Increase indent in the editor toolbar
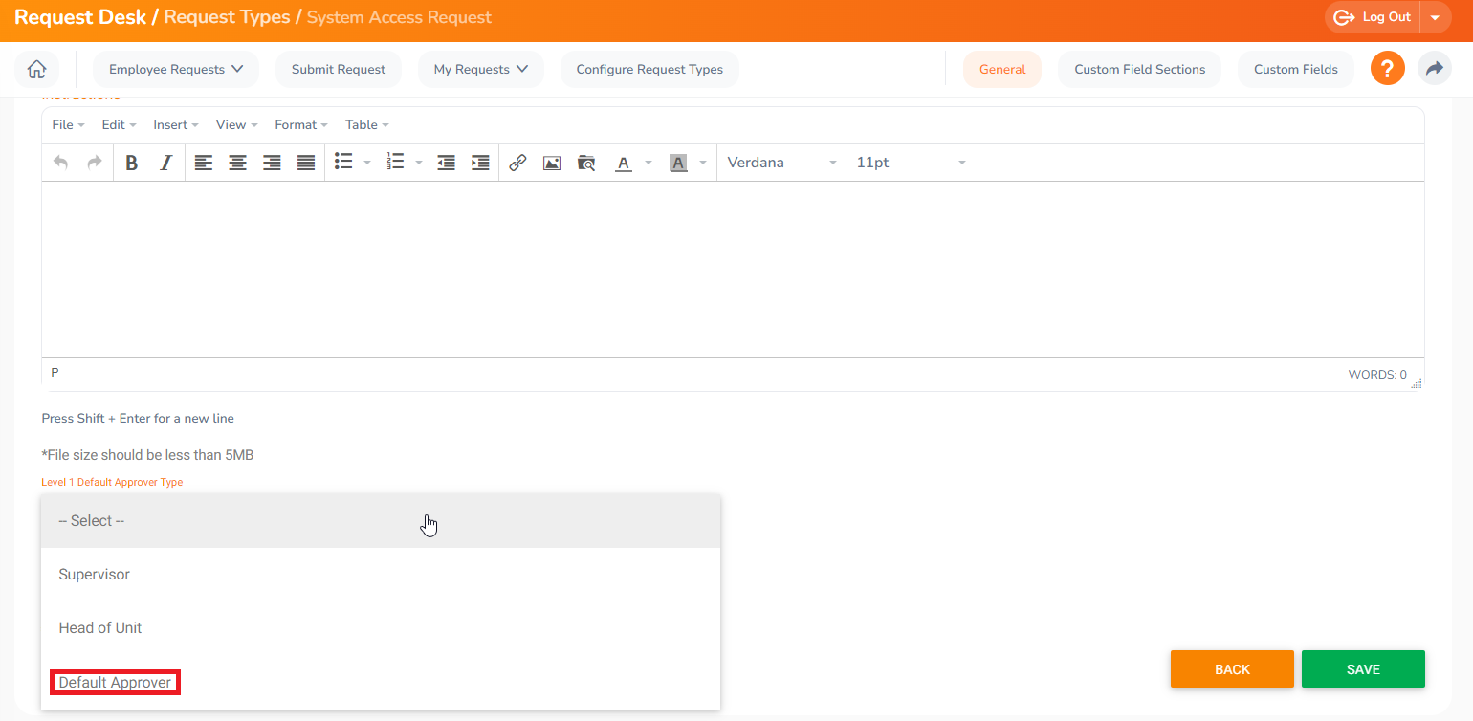This screenshot has height=721, width=1473. point(480,163)
